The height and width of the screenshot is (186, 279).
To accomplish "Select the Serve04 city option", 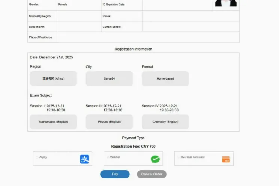I will [x=109, y=78].
